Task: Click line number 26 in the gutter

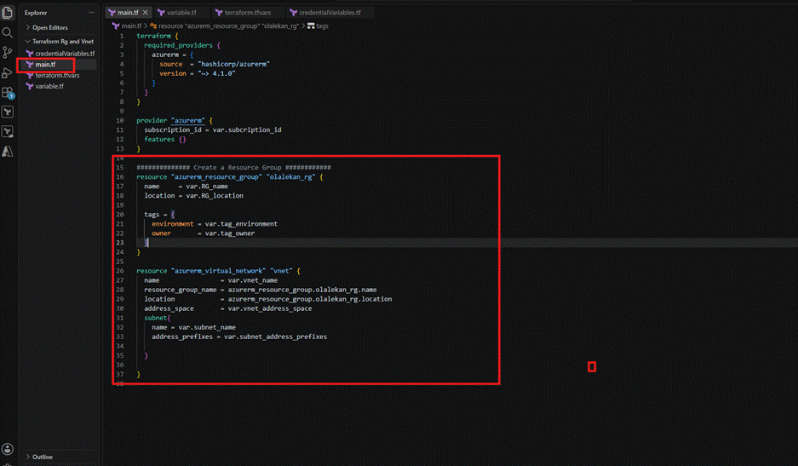Action: pyautogui.click(x=119, y=271)
